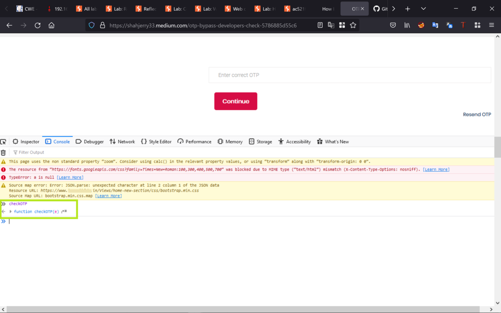
Task: Open the What's New panel
Action: tap(333, 142)
